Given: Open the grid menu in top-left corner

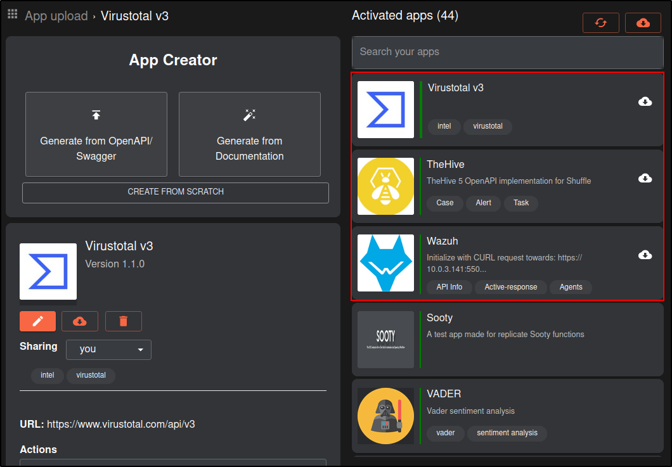Looking at the screenshot, I should click(11, 13).
